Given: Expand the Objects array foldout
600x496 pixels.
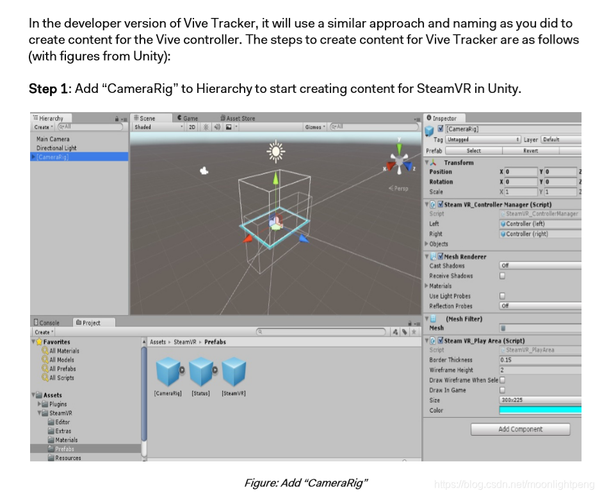Looking at the screenshot, I should pos(426,244).
